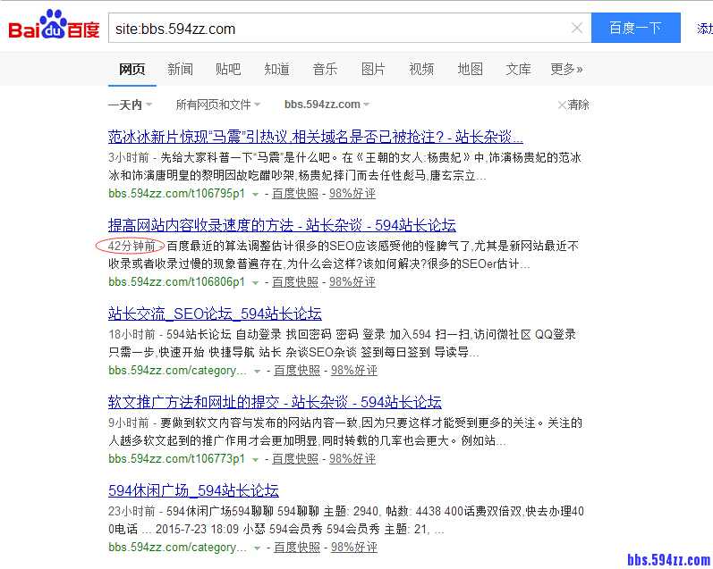
Task: Open 百度快照 for the 提高网站内容收录速度 result
Action: [295, 282]
